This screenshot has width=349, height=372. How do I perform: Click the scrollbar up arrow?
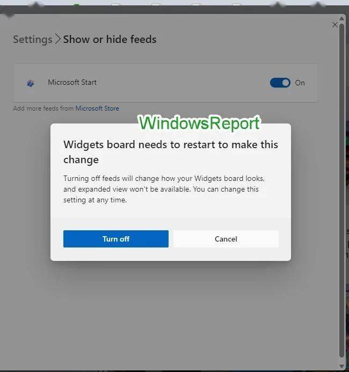coord(341,18)
